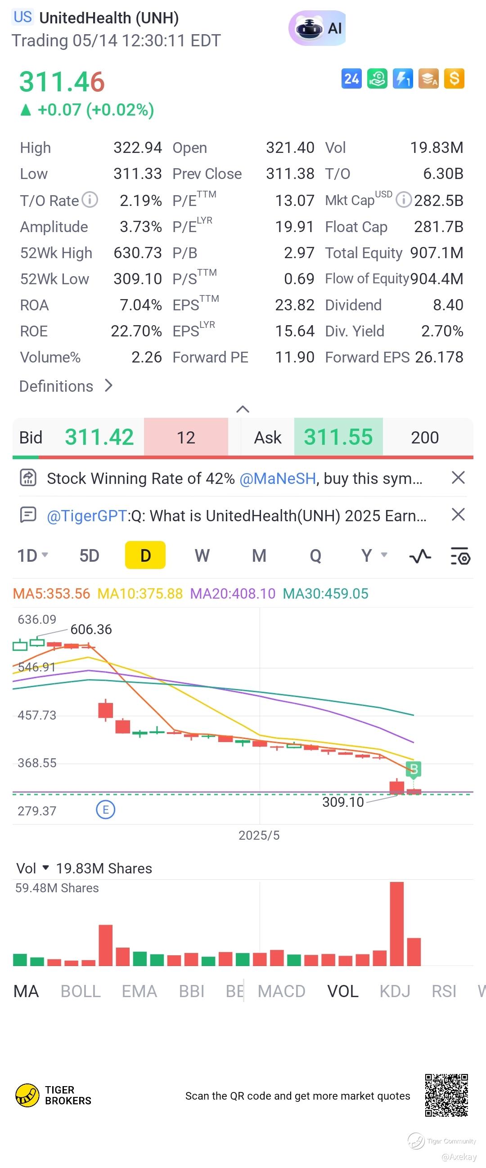This screenshot has width=486, height=1168.
Task: Tap the 606.36 high price label
Action: tap(91, 629)
